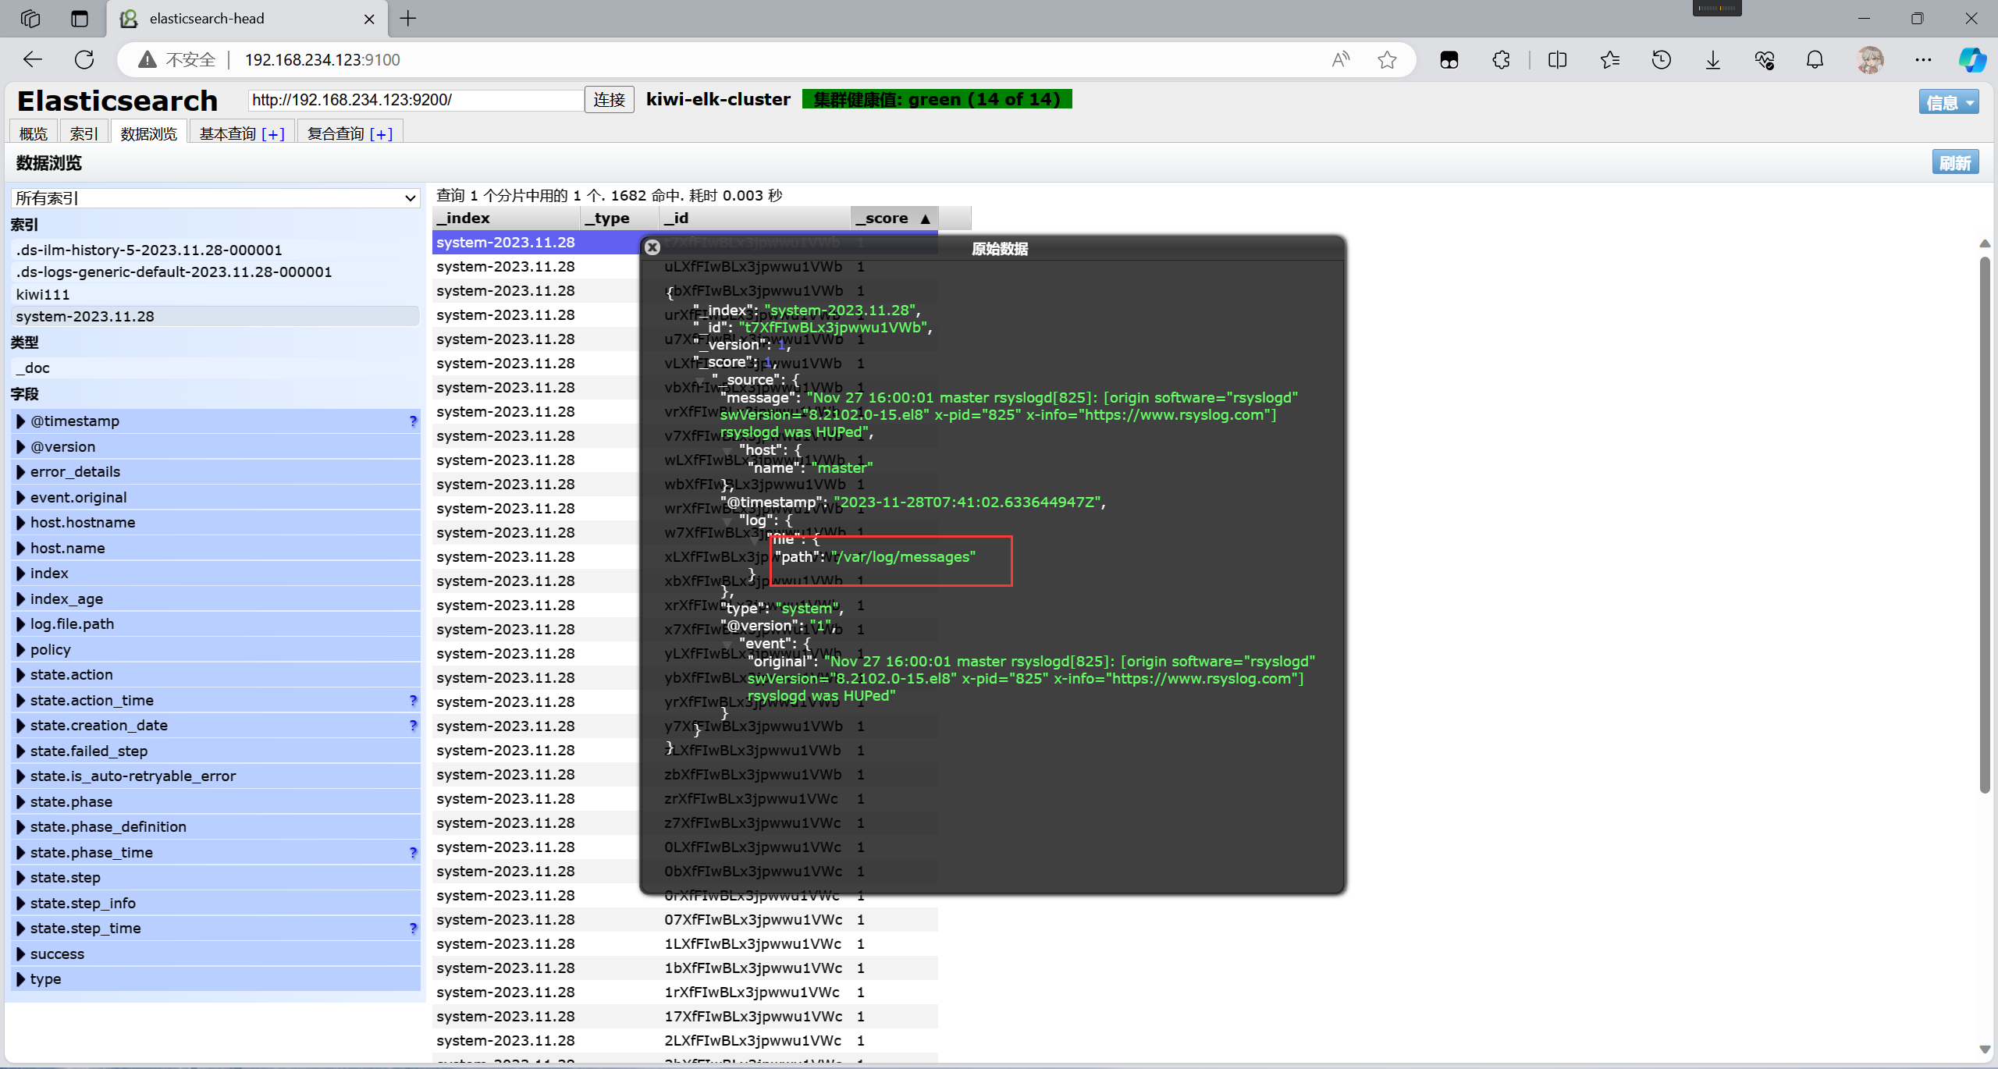Click the 刷新 refresh button
This screenshot has height=1069, width=1998.
tap(1954, 162)
